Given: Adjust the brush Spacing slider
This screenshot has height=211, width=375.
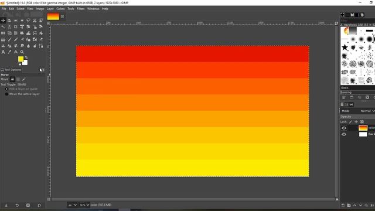Looking at the screenshot, I should (x=357, y=93).
